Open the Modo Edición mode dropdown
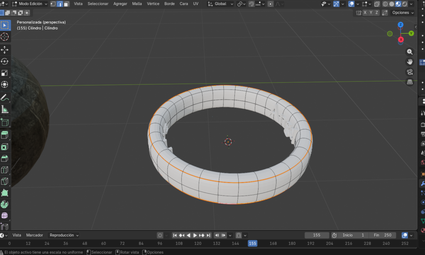The height and width of the screenshot is (255, 425). [30, 4]
